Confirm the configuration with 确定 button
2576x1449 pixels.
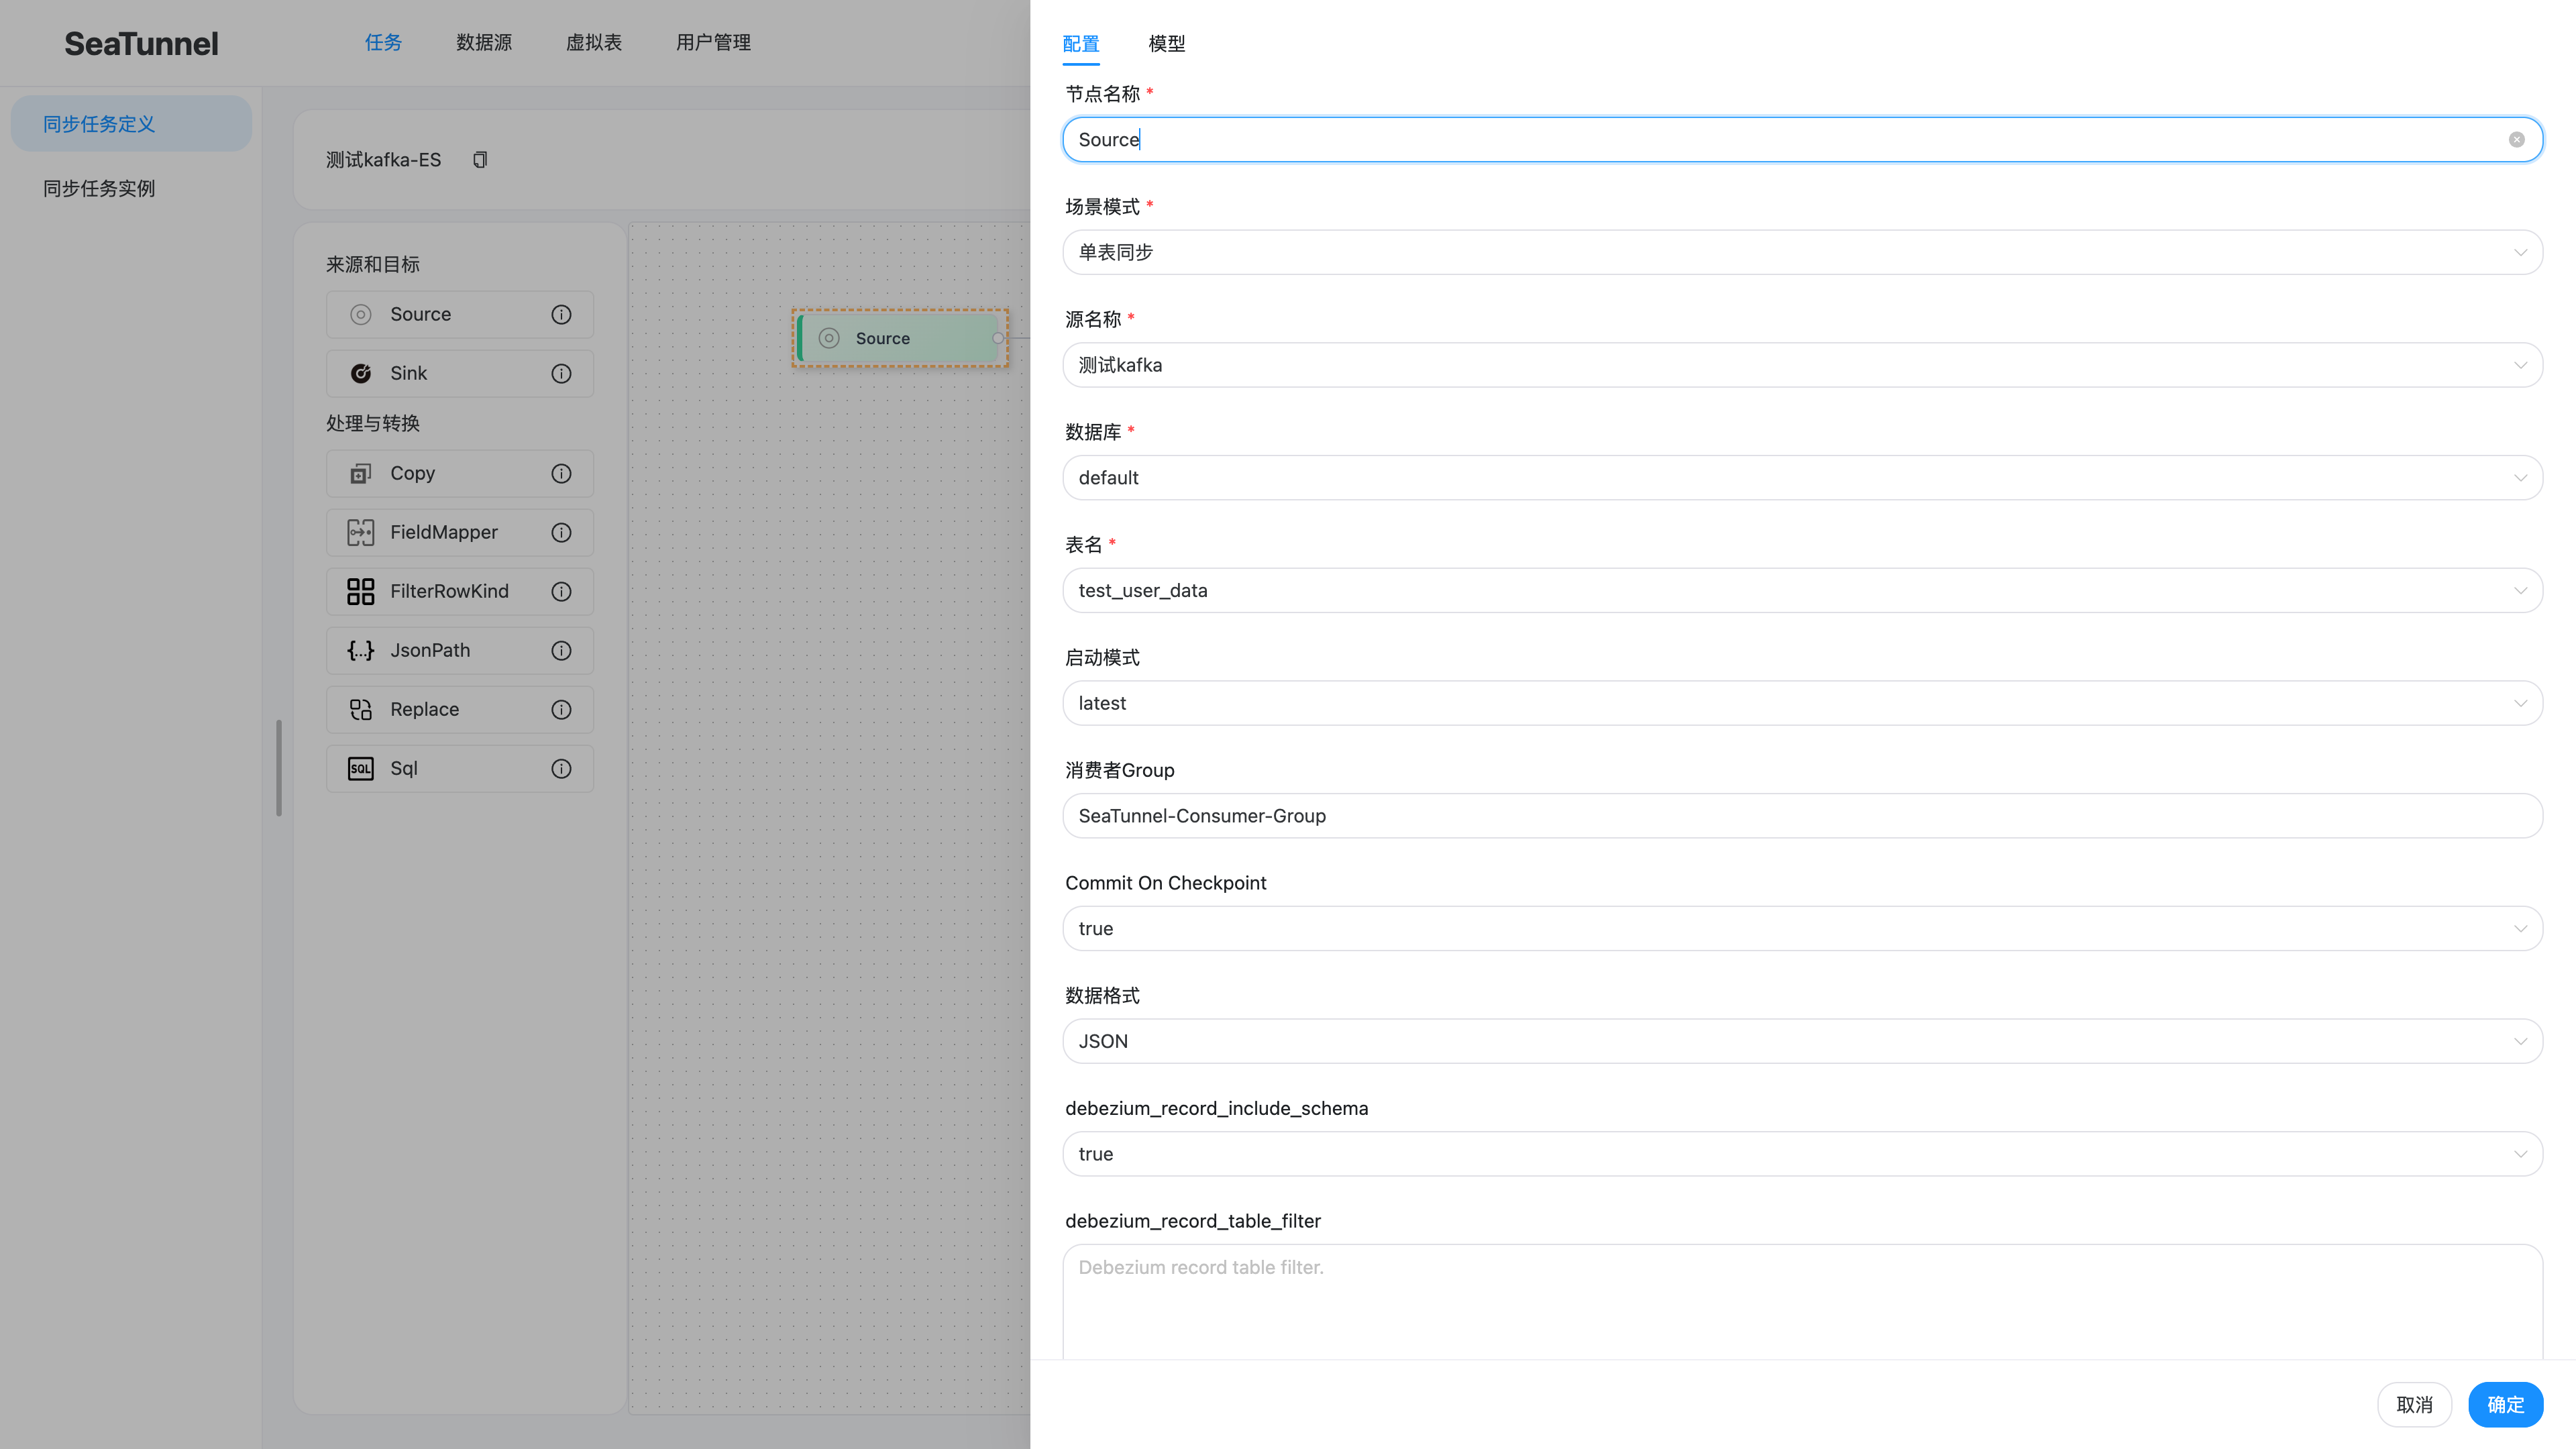[x=2505, y=1404]
